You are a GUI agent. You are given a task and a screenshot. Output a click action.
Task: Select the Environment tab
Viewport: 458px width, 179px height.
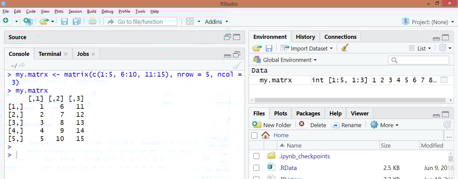pyautogui.click(x=270, y=37)
